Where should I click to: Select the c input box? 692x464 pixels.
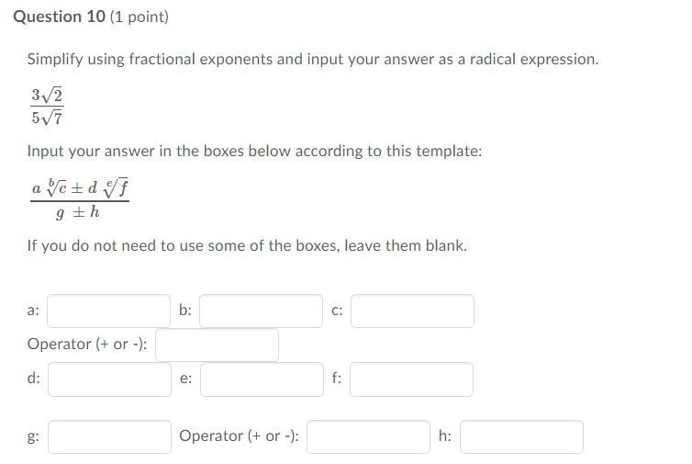point(412,311)
